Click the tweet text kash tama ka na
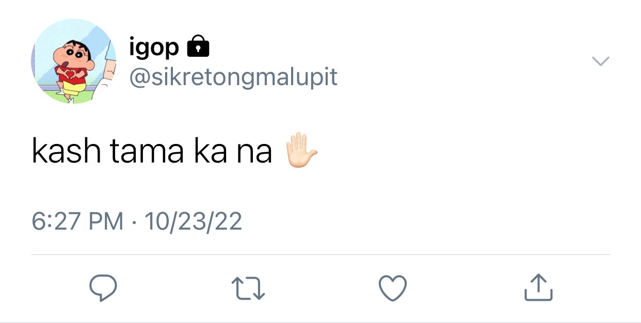Viewport: 641px width, 323px height. click(x=152, y=150)
